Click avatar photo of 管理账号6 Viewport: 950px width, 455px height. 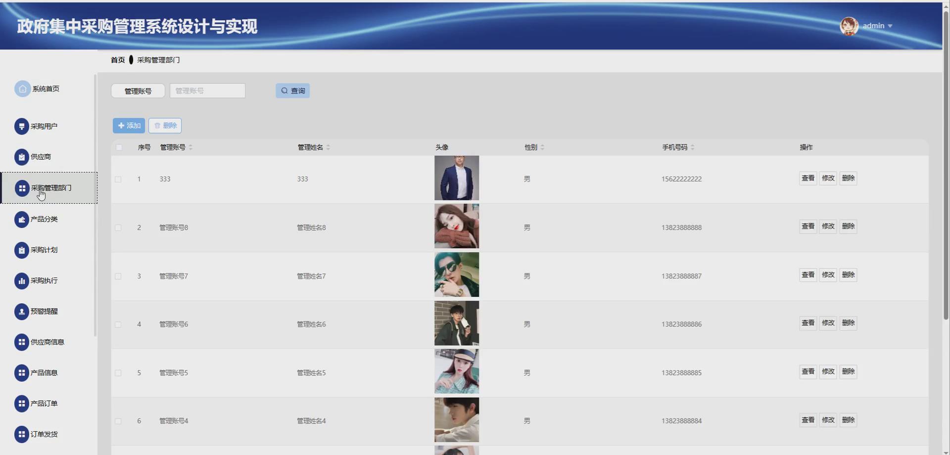(x=457, y=323)
